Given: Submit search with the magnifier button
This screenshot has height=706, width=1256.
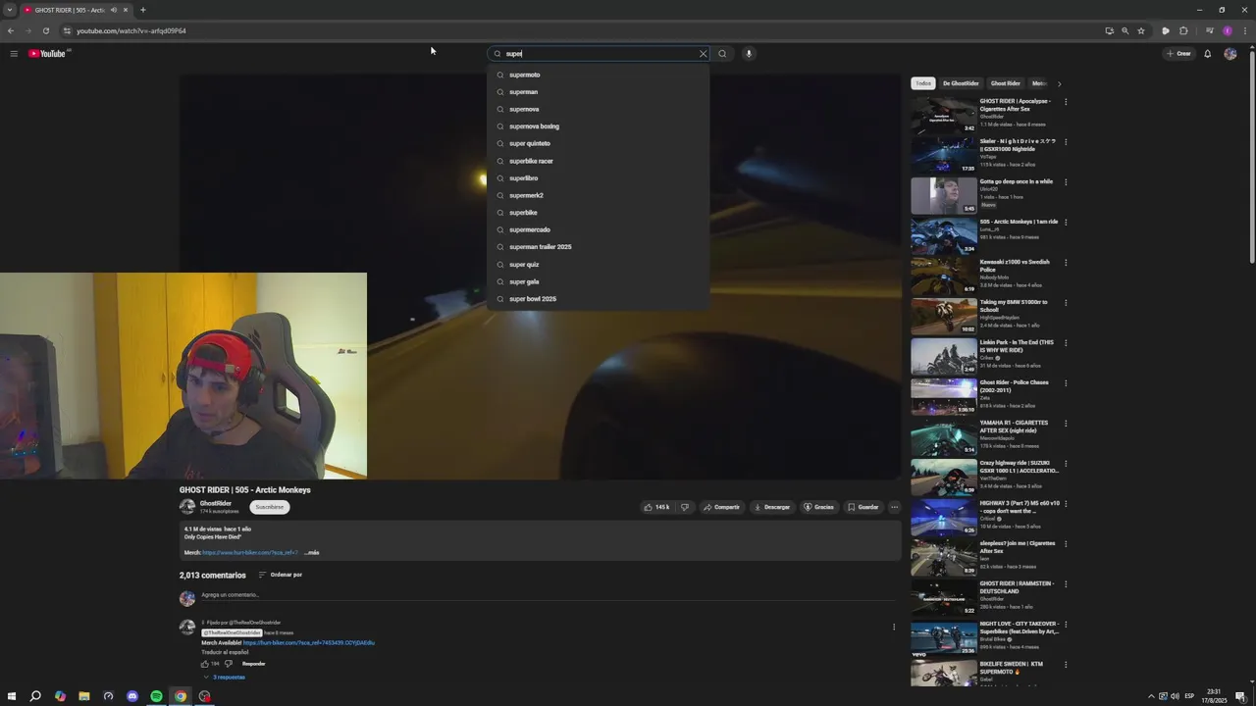Looking at the screenshot, I should 722,54.
